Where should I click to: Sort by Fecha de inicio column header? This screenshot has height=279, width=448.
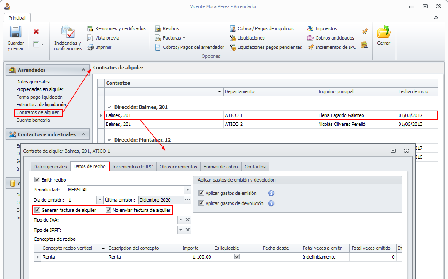point(417,91)
